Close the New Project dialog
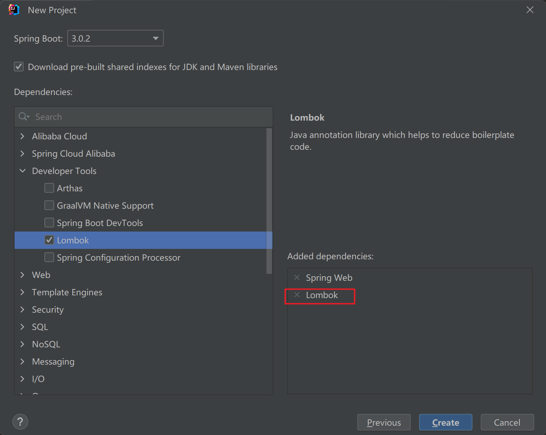Viewport: 546px width, 435px height. (530, 10)
